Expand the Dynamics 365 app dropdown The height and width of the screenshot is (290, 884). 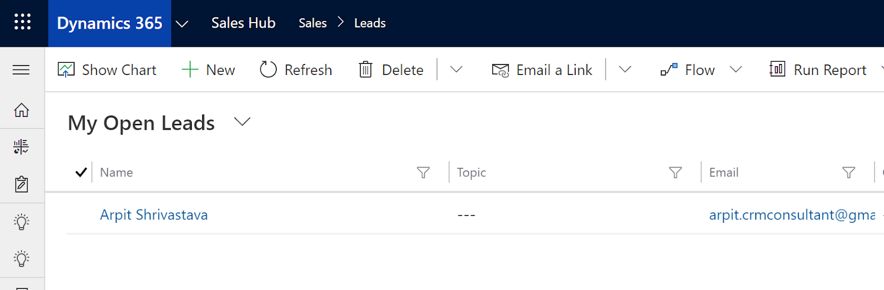point(182,24)
